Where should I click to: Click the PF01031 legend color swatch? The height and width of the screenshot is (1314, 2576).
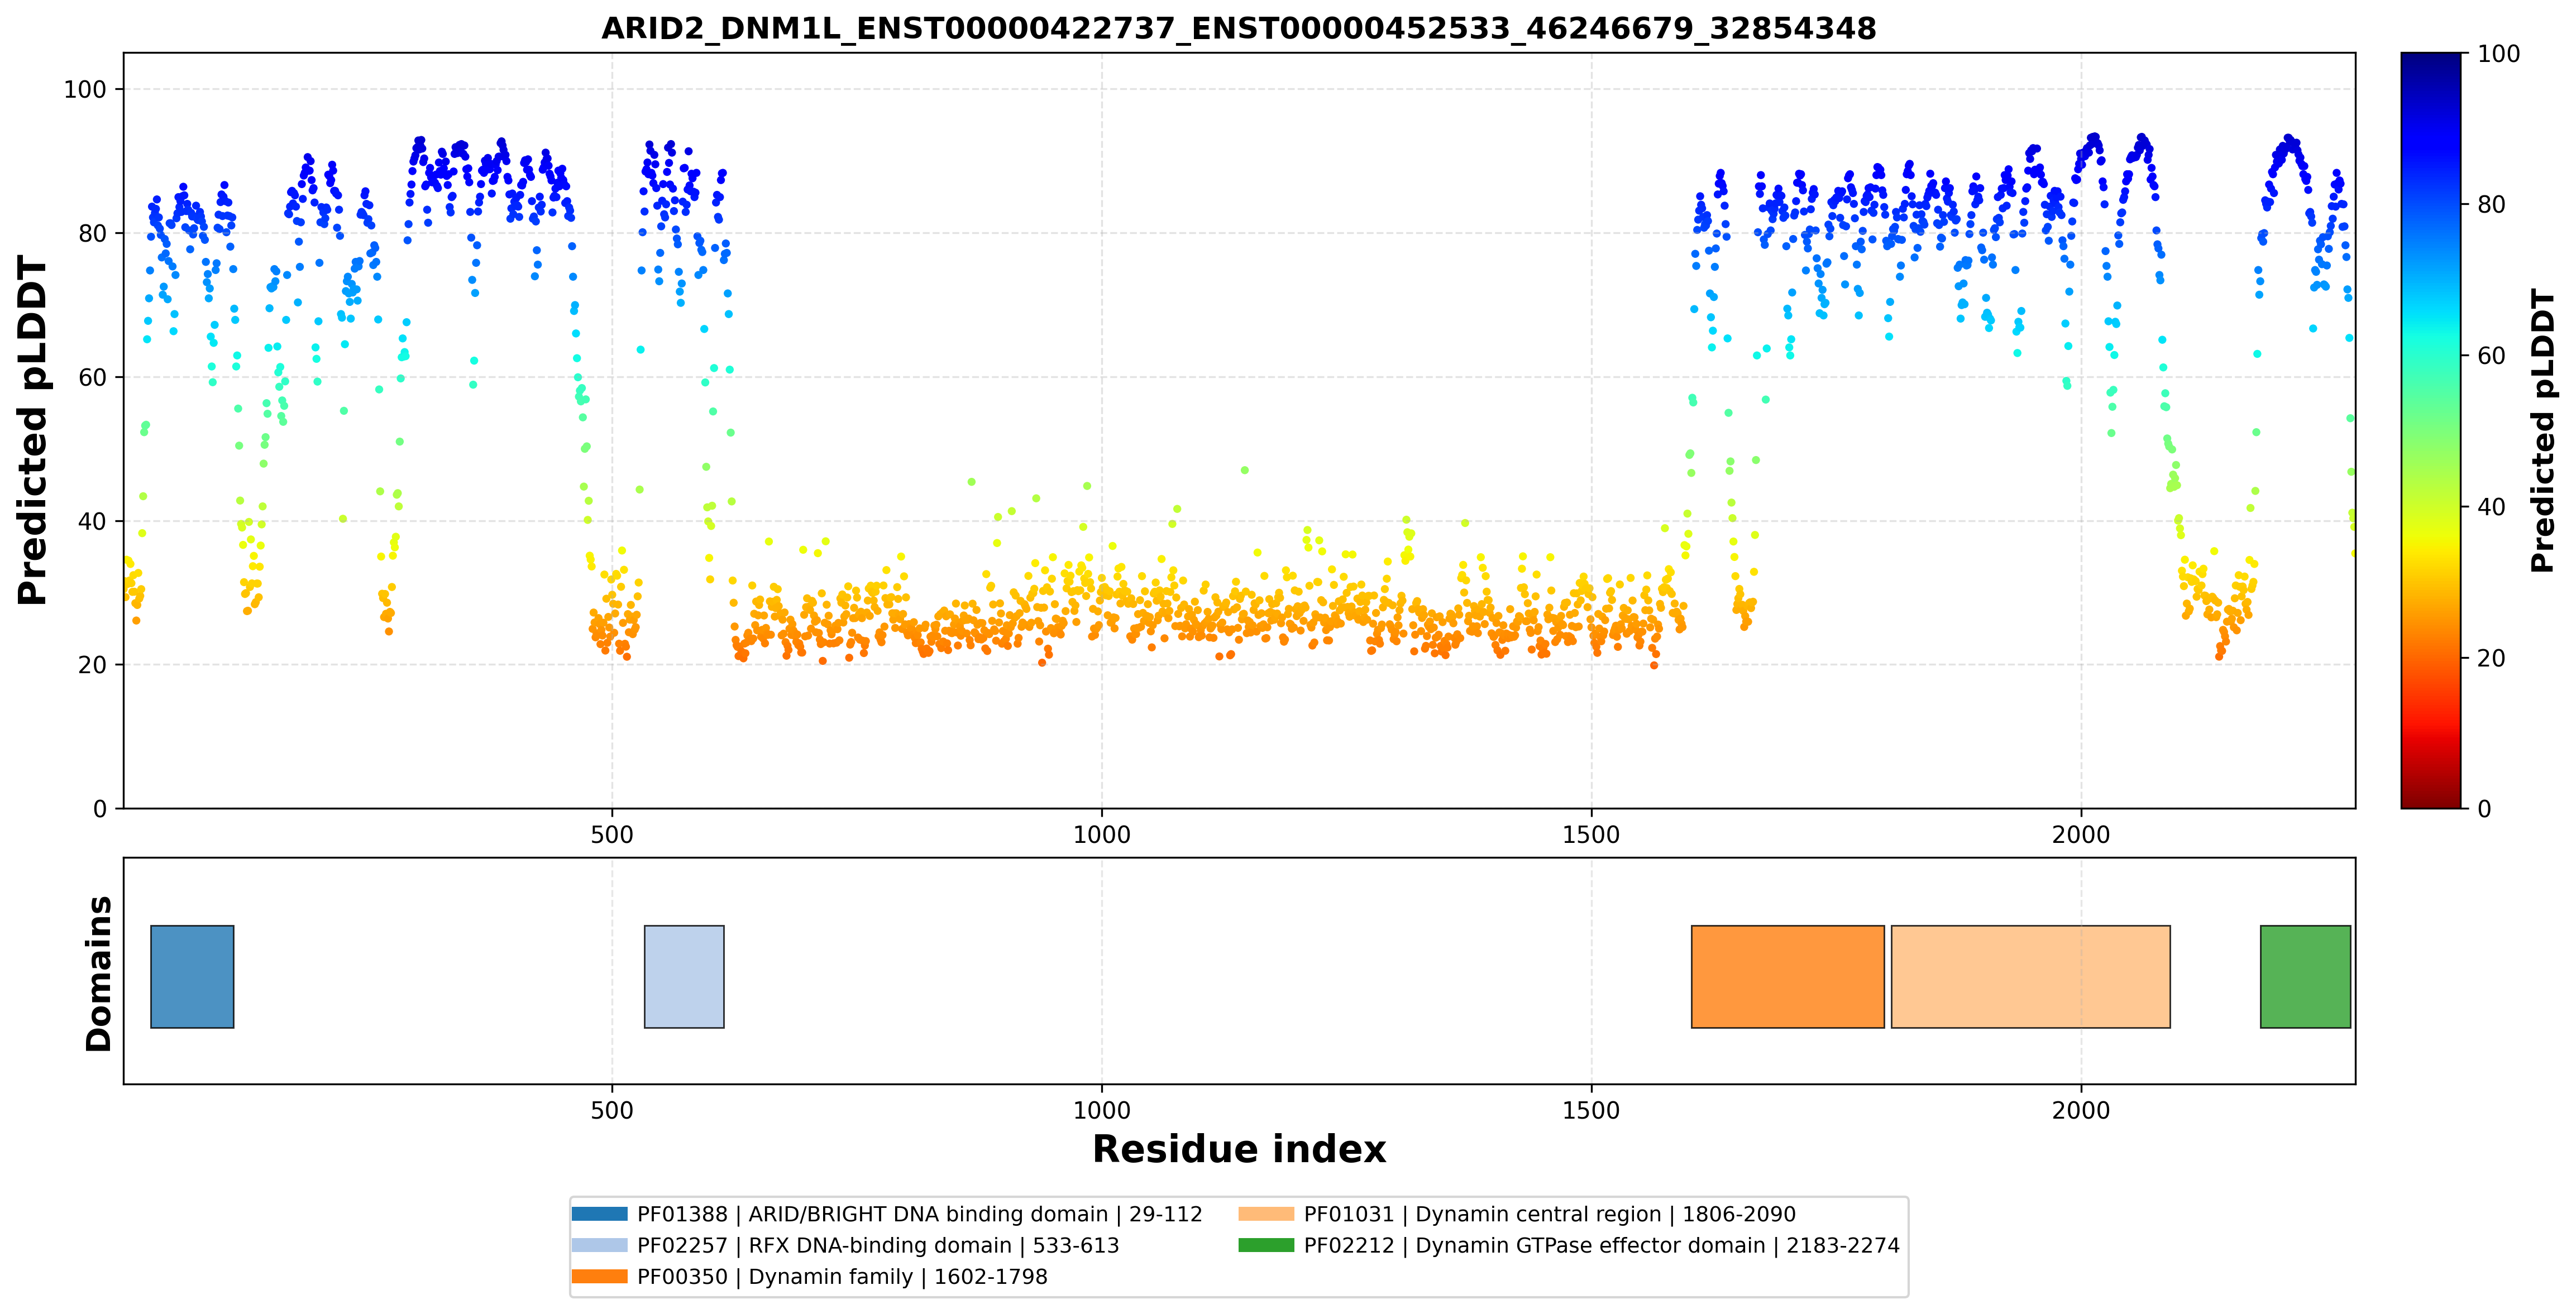(x=1266, y=1214)
